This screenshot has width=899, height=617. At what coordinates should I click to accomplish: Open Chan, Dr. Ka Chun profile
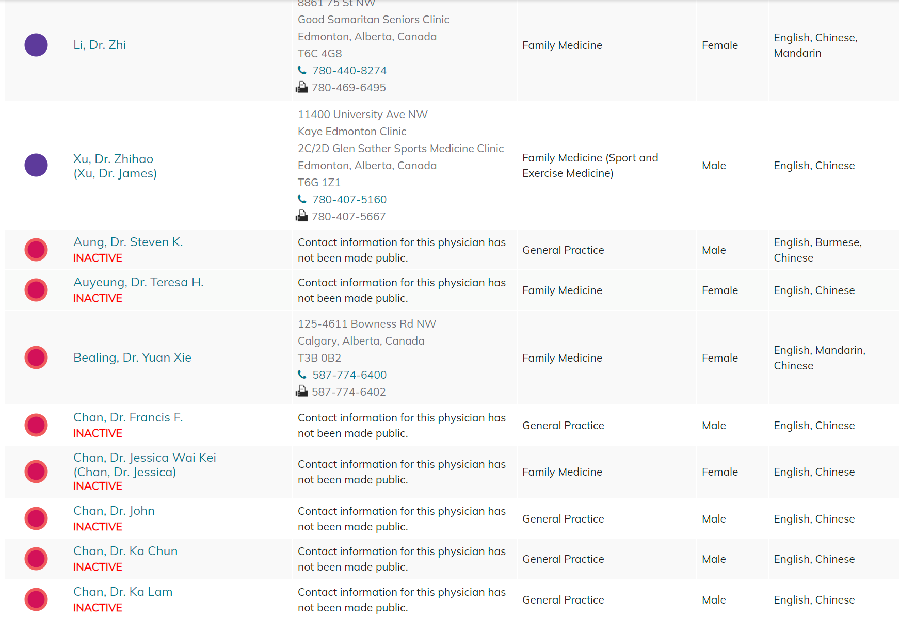click(x=125, y=551)
